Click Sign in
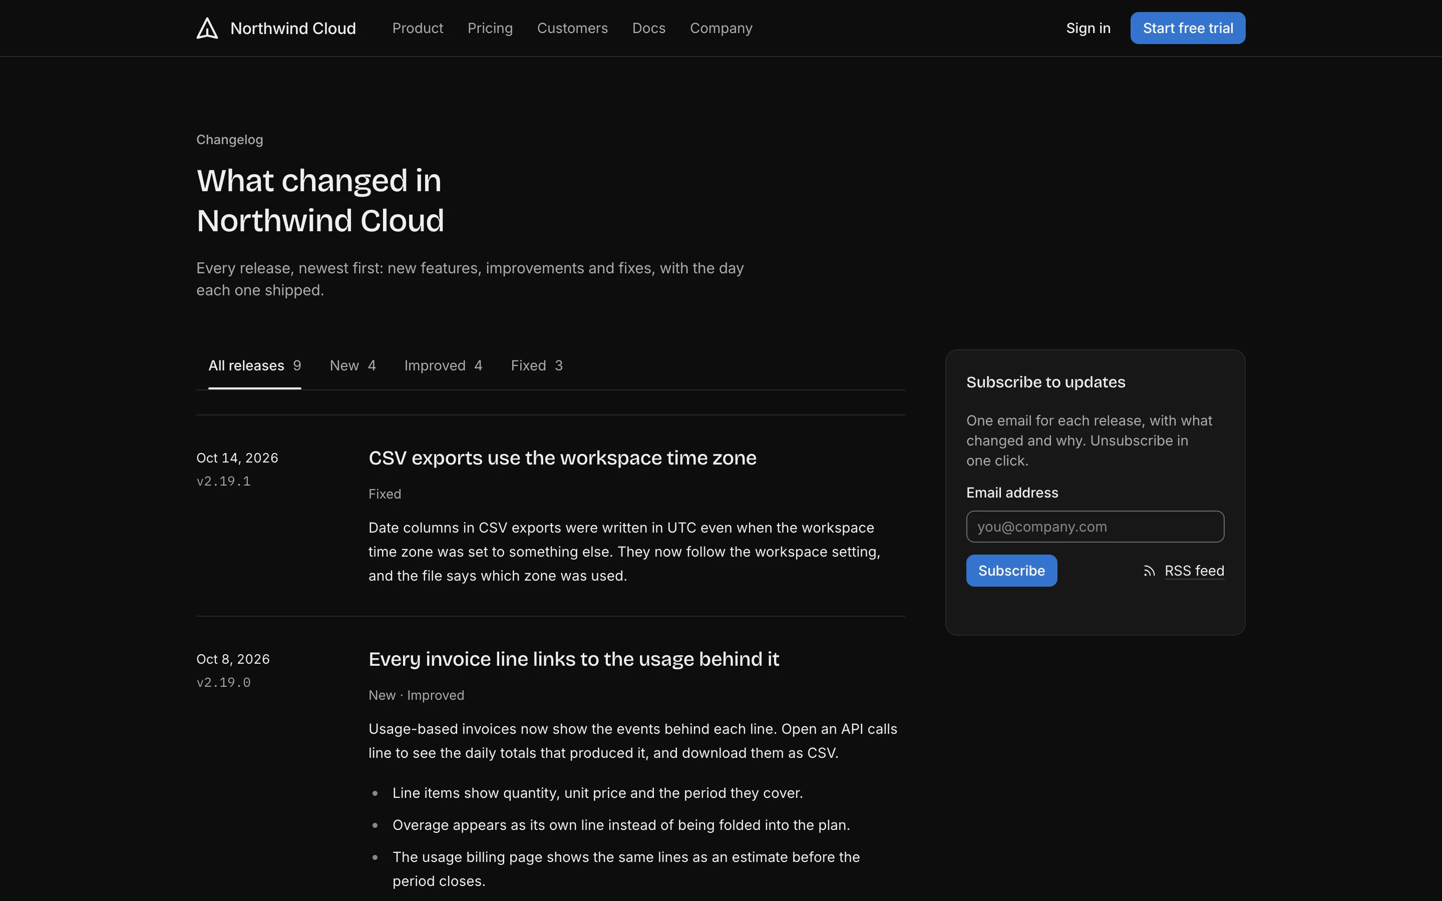 (x=1088, y=28)
